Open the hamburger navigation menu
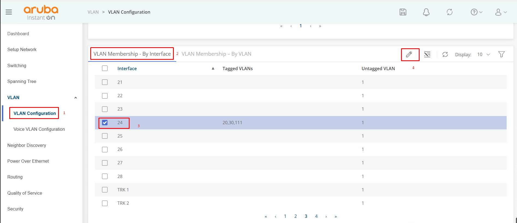This screenshot has height=223, width=517. (9, 12)
